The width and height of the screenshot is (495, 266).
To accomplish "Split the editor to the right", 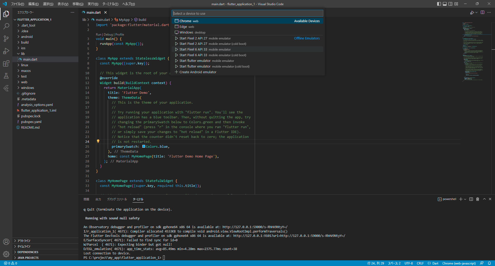I will tap(482, 12).
